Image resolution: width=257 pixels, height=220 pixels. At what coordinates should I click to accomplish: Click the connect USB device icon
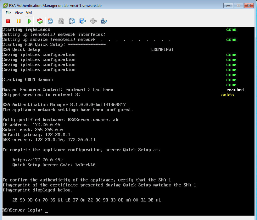tap(104, 21)
